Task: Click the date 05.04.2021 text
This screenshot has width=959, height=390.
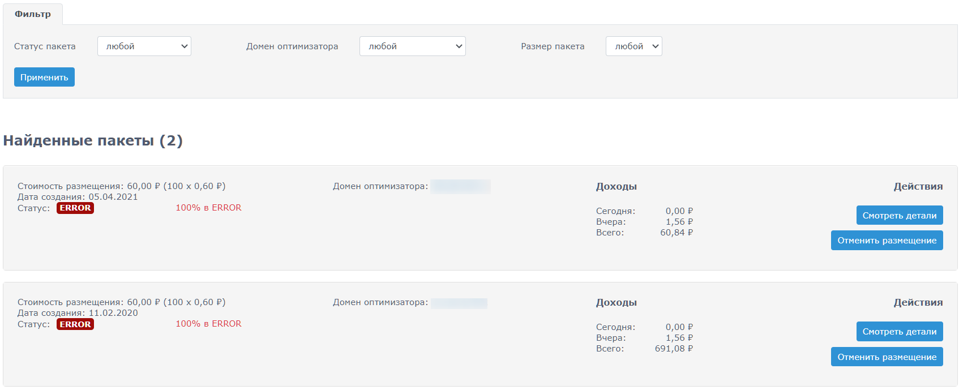Action: pos(113,197)
